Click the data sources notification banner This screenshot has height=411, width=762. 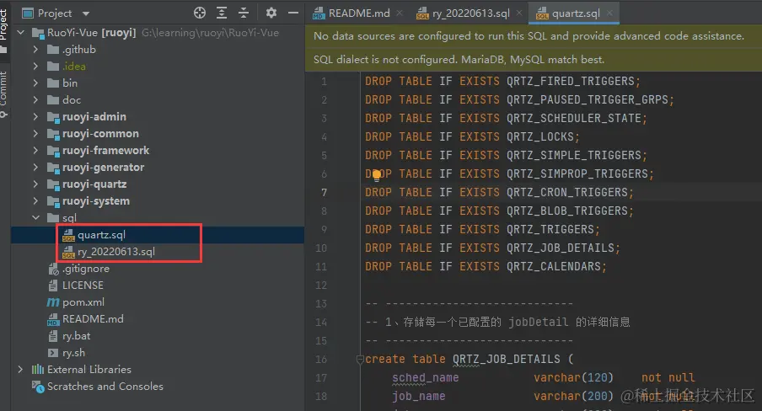533,36
